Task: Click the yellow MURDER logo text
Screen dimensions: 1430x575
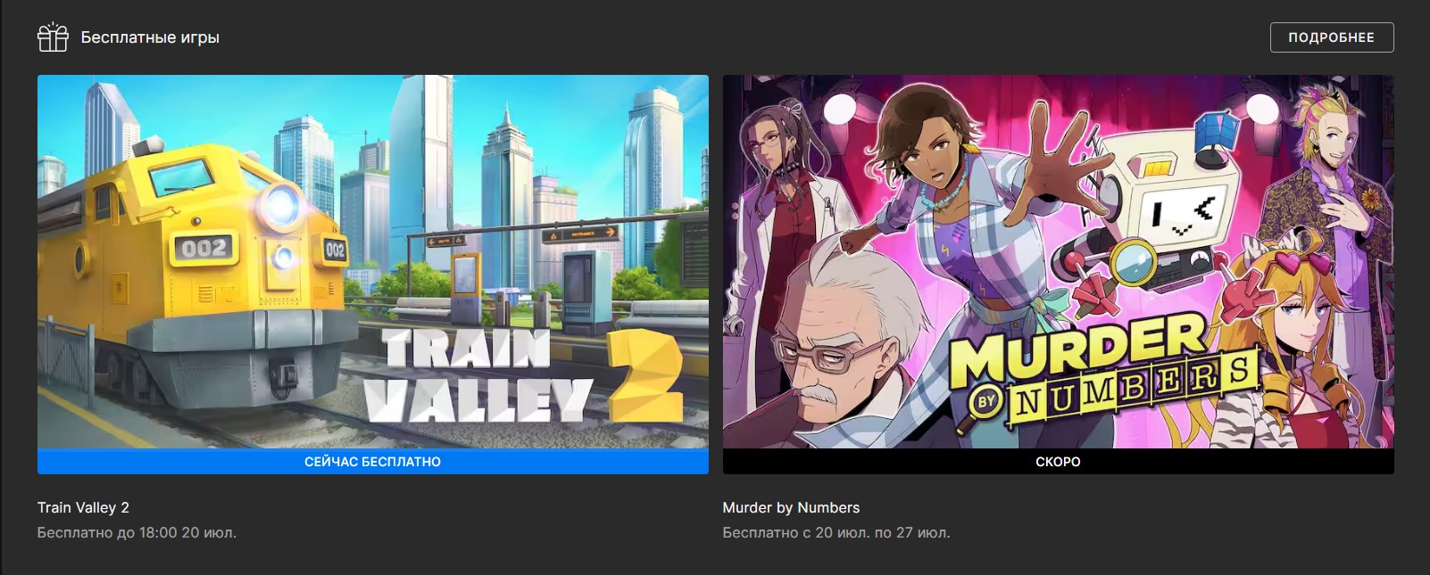Action: coord(1078,349)
